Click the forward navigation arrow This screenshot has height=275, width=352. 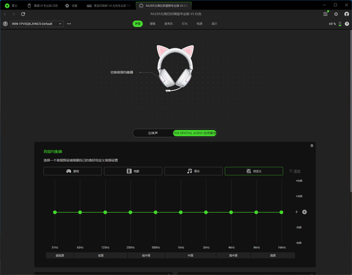tap(14, 14)
